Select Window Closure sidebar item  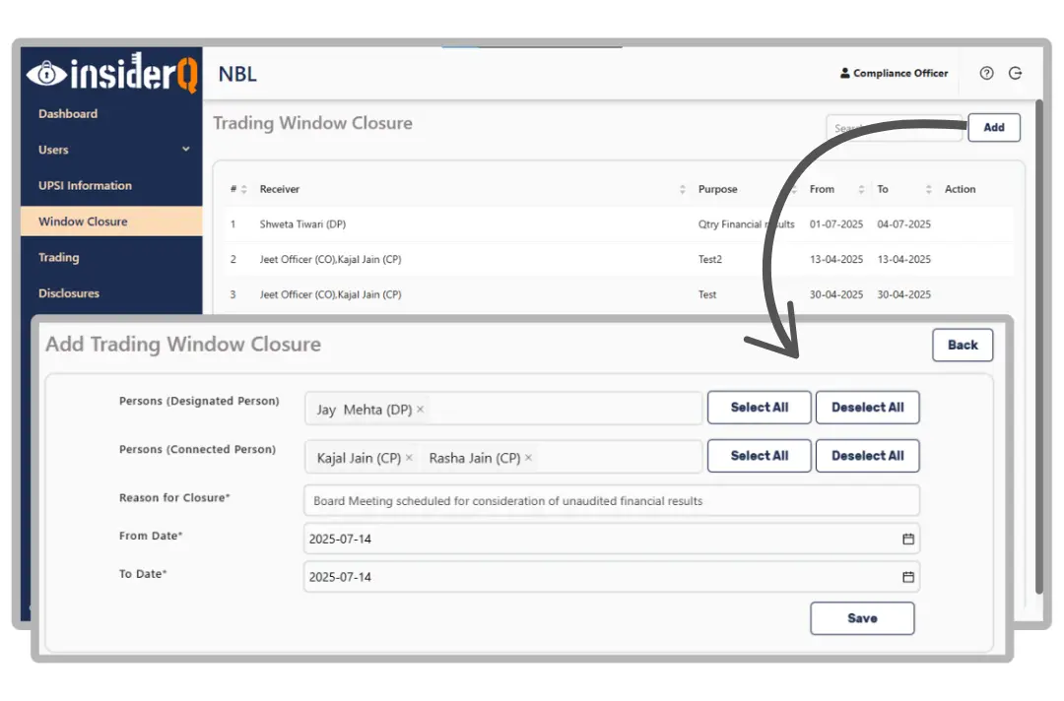(111, 222)
